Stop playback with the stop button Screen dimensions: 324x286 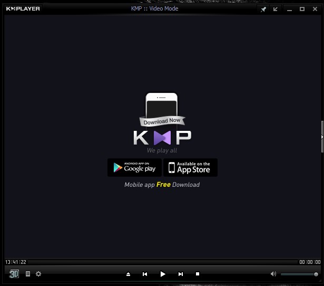[x=198, y=274]
